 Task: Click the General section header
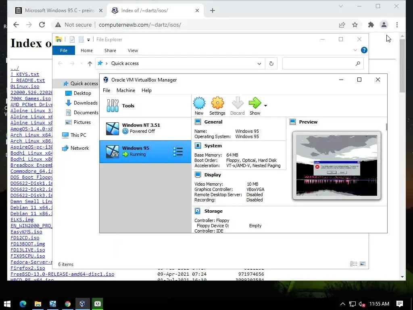point(213,122)
